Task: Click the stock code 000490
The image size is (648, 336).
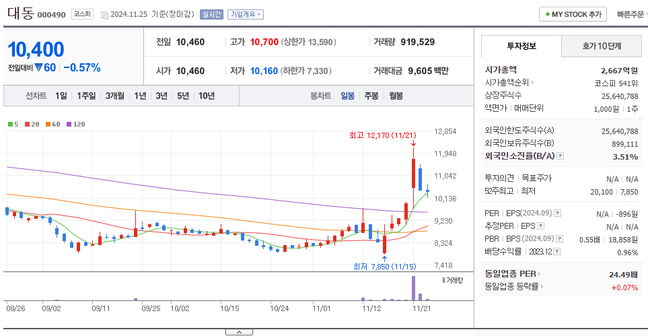Action: point(52,15)
